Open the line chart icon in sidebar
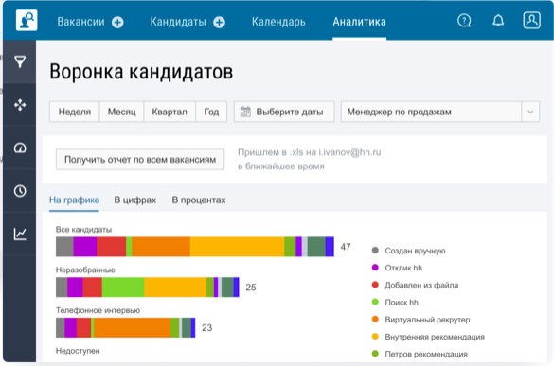554x366 pixels. point(20,234)
